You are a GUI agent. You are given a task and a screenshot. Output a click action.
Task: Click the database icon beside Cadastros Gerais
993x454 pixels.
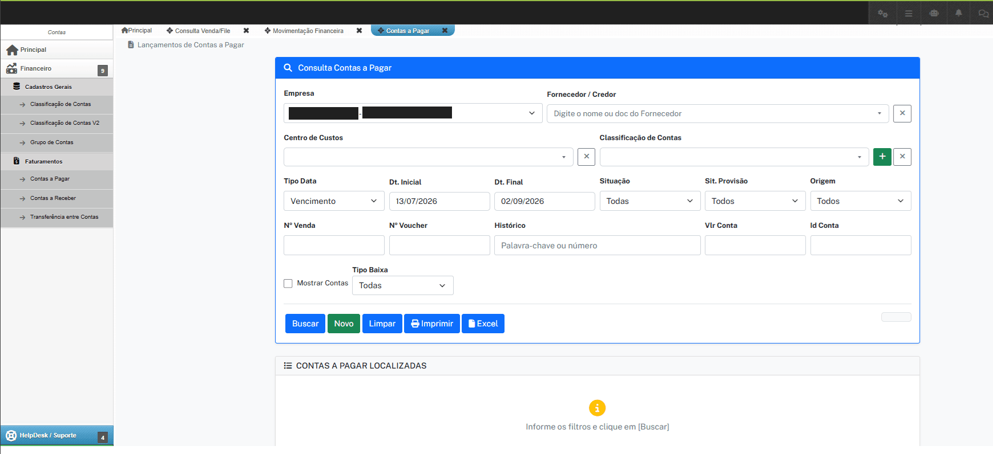[17, 87]
